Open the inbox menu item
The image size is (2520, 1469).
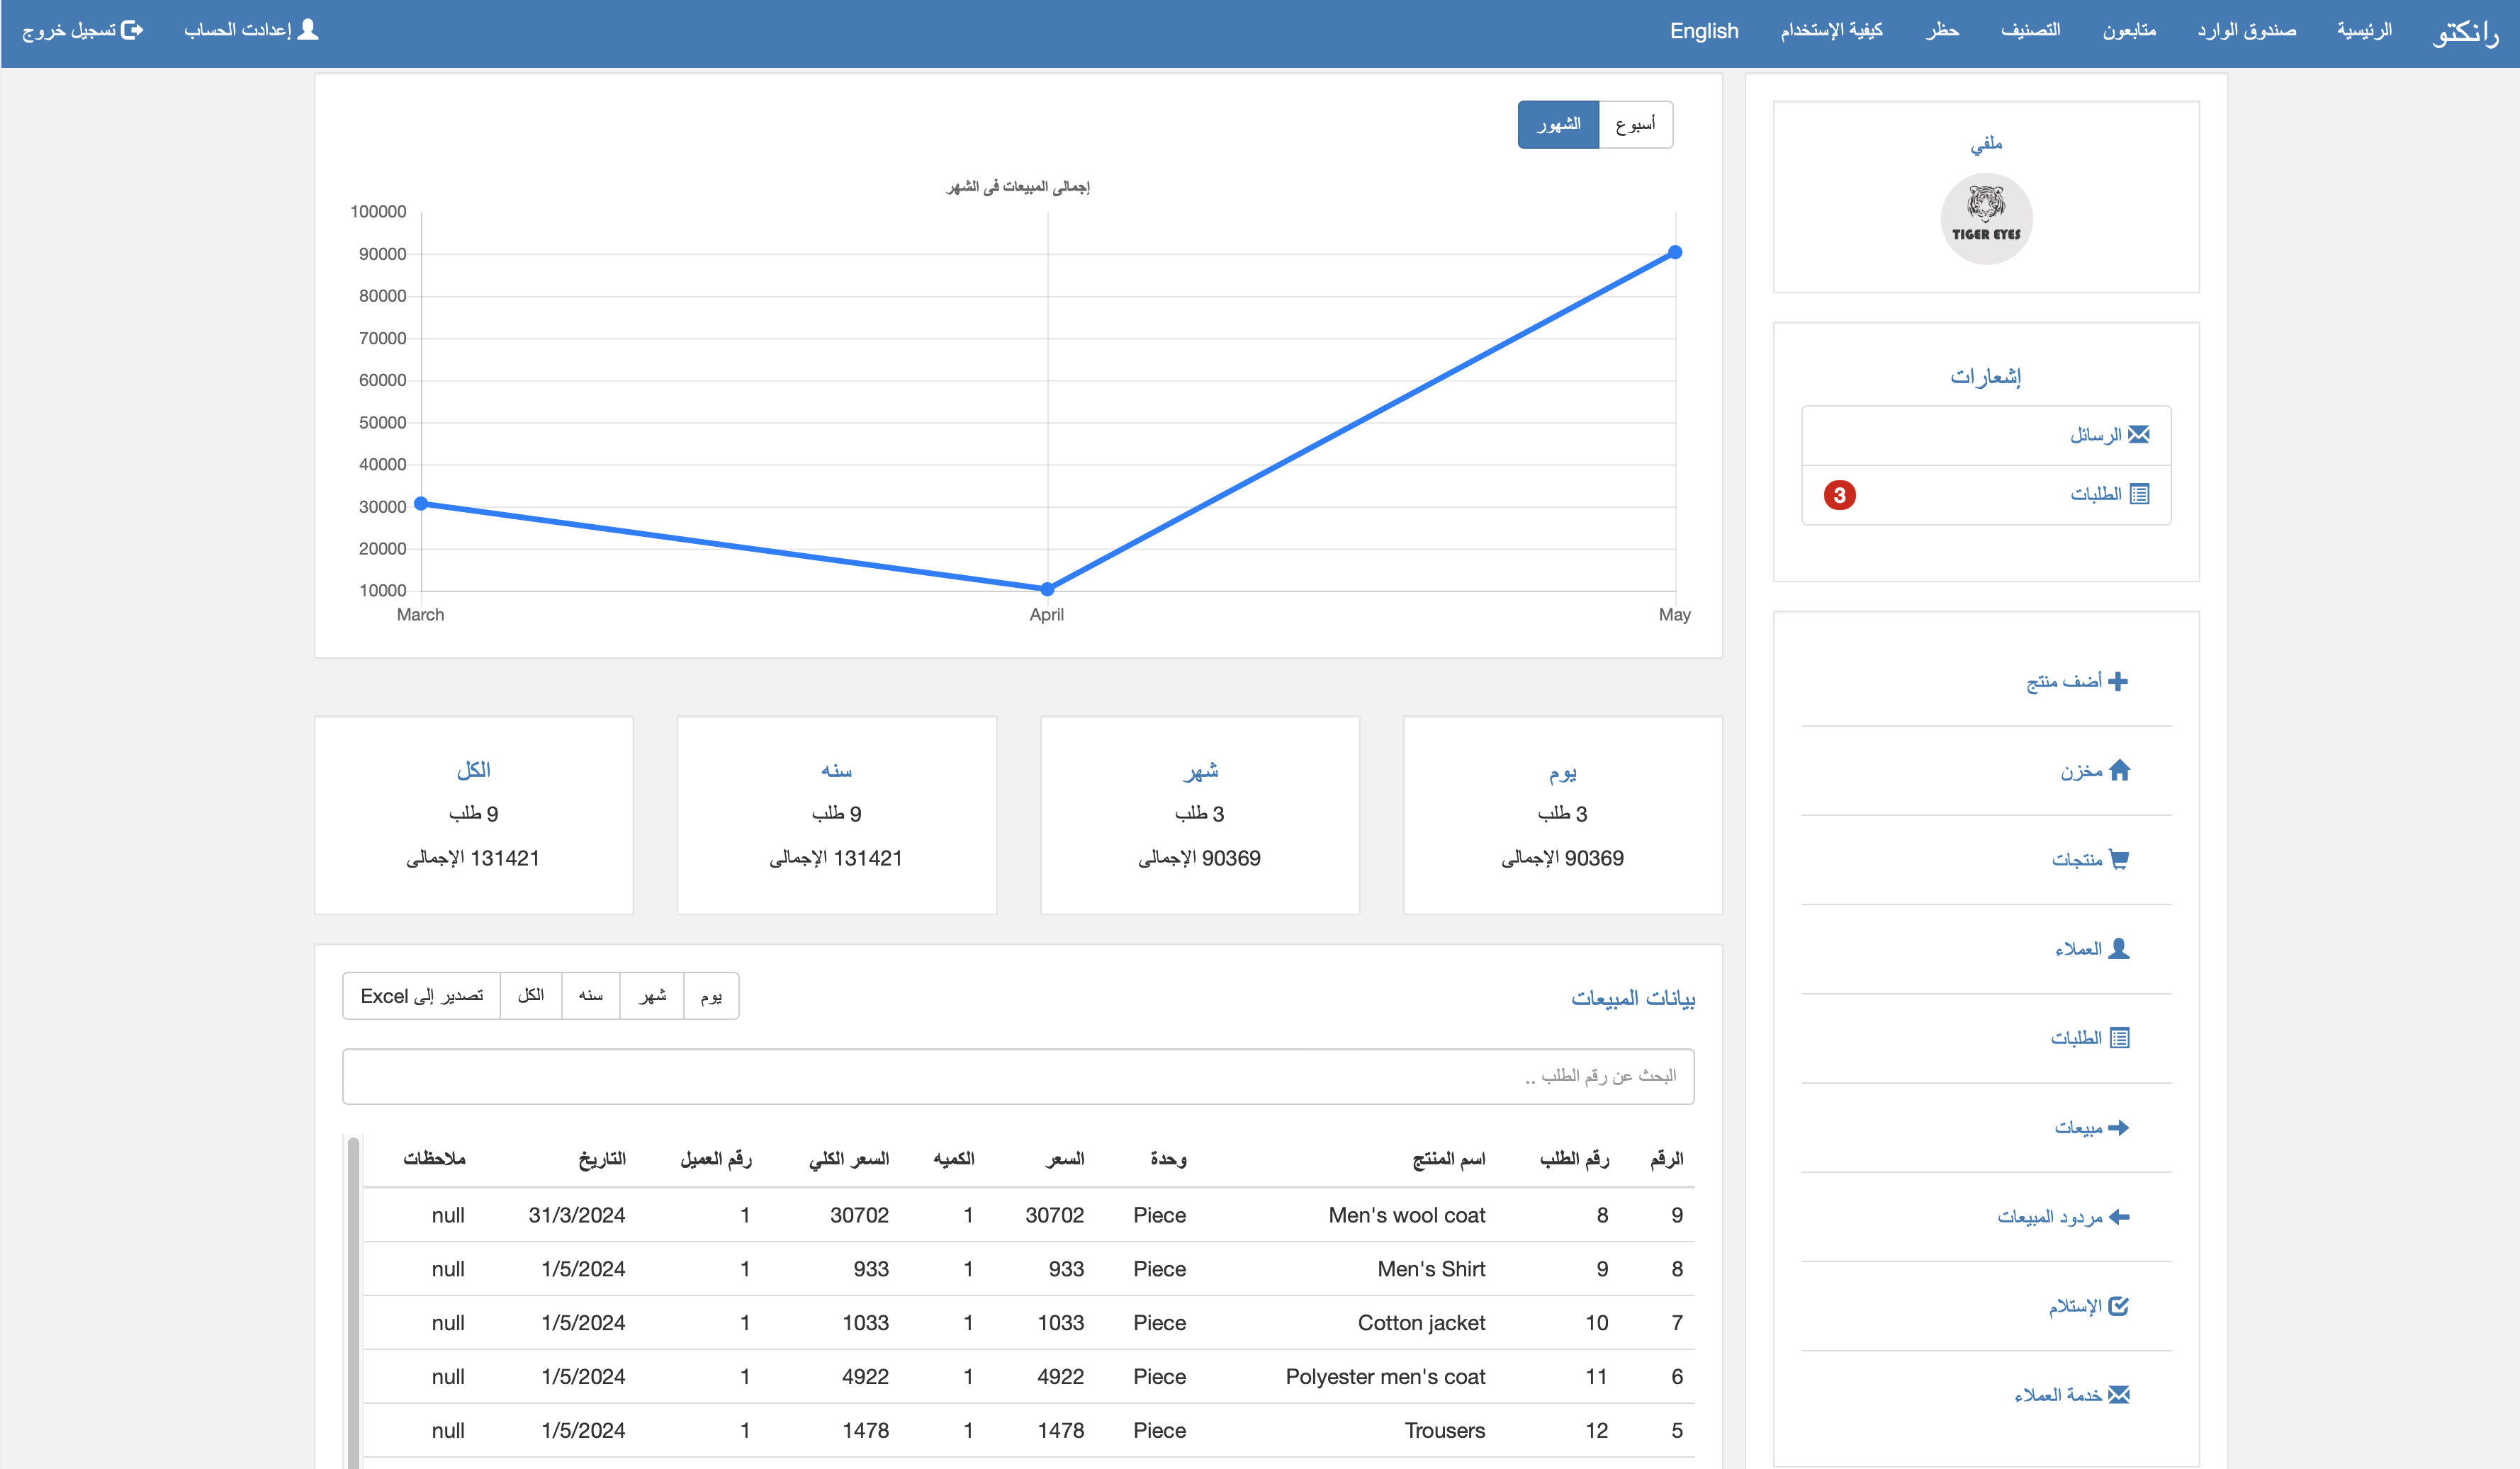pos(2246,31)
